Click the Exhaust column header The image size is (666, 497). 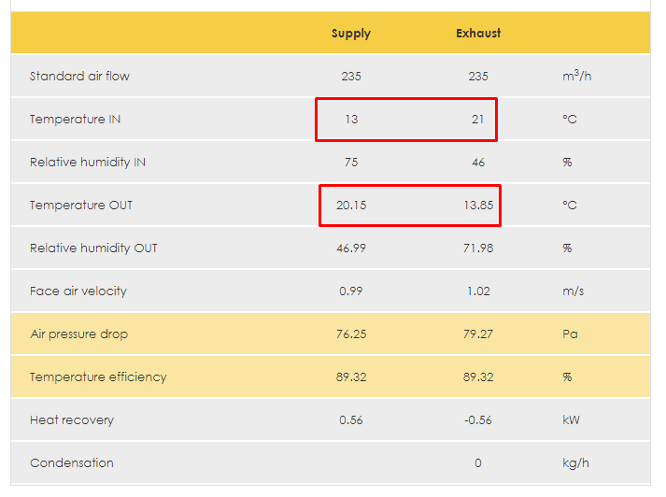pyautogui.click(x=478, y=34)
